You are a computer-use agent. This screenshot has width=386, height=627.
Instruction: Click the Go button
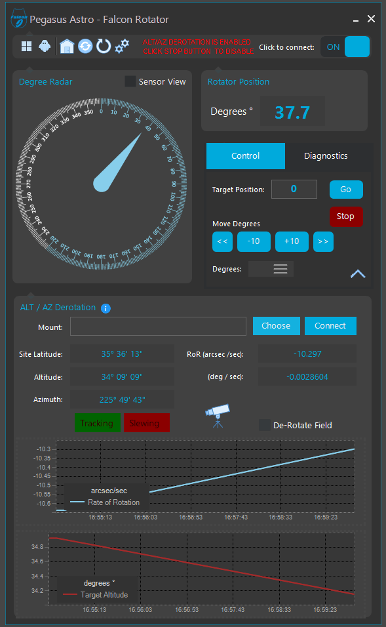[x=346, y=190]
